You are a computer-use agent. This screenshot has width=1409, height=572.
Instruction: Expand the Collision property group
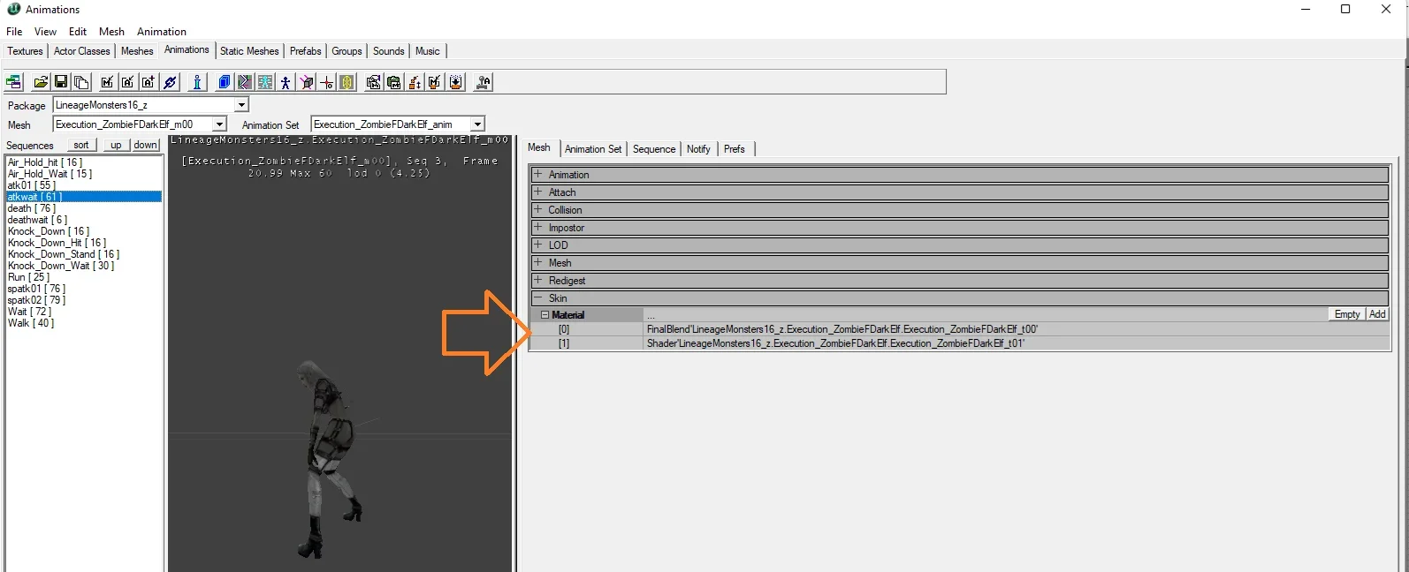[x=537, y=209]
